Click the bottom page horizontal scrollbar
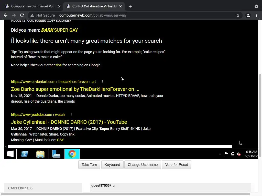 [x=125, y=194]
